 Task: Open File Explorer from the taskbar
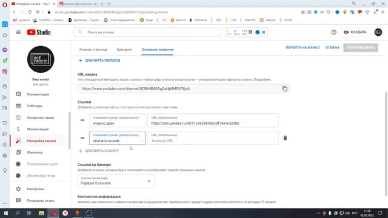pos(41,213)
